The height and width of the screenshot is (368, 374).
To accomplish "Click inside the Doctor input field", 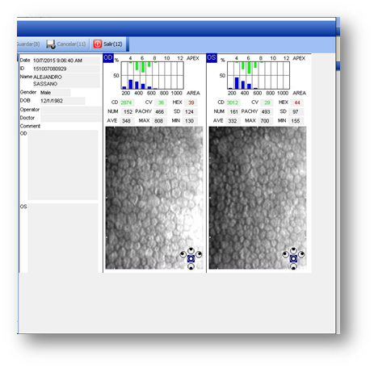I will pyautogui.click(x=71, y=118).
